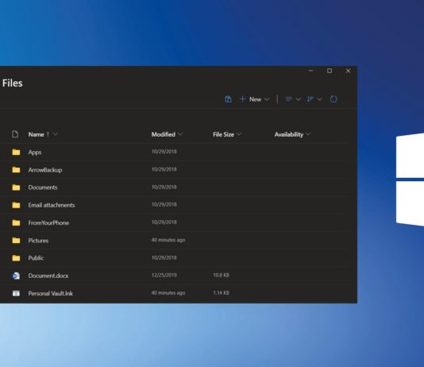Click the sort order icon
The image size is (424, 367).
(x=310, y=99)
